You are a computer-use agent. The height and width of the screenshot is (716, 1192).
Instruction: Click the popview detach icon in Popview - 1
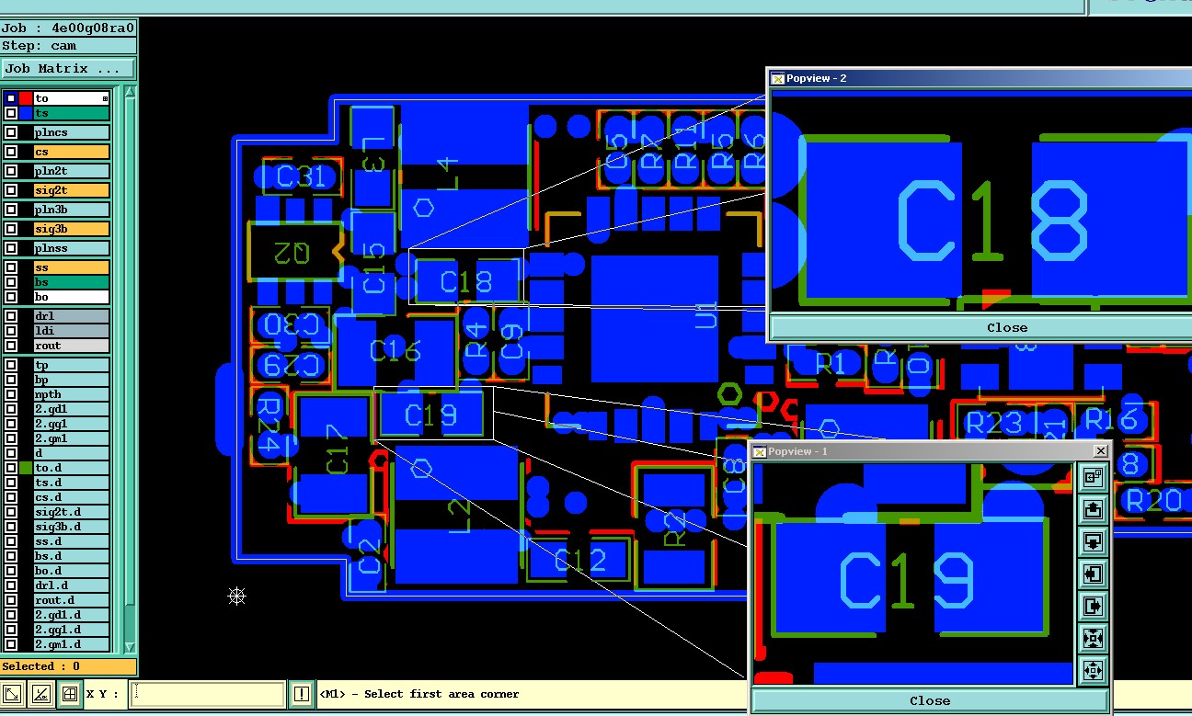pyautogui.click(x=1093, y=477)
